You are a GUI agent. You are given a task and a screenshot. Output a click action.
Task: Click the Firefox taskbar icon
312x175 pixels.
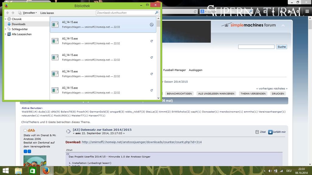46,171
